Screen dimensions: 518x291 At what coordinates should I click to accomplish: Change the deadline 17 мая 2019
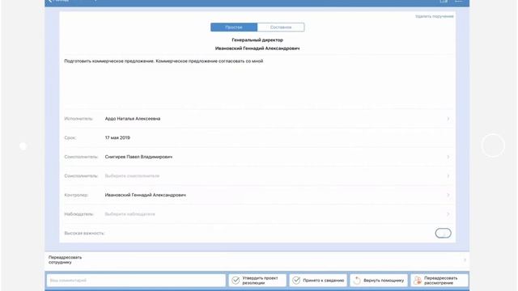tap(117, 138)
